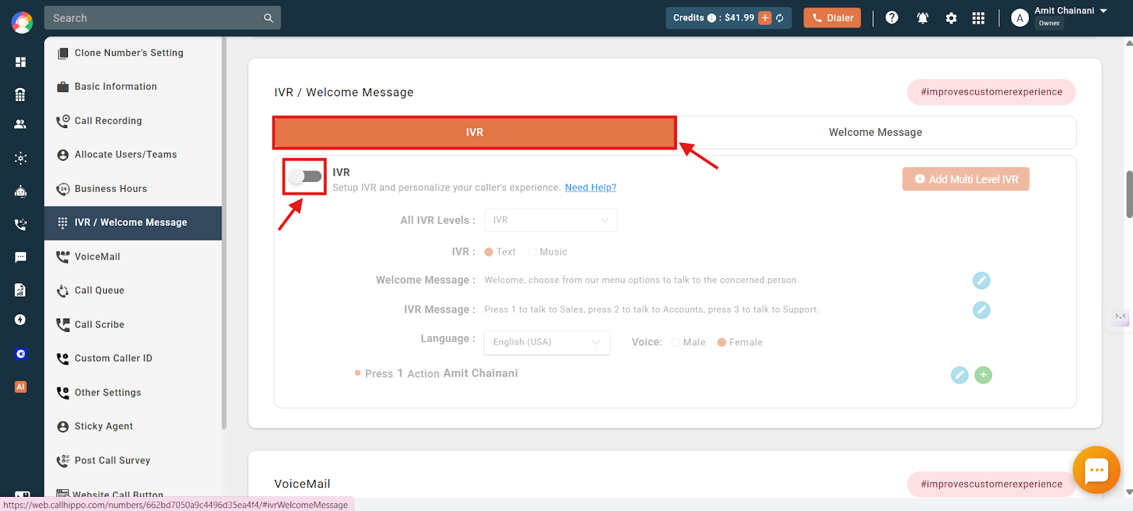Add a new press action with green plus
Screen dimensions: 1133x511
(x=984, y=375)
